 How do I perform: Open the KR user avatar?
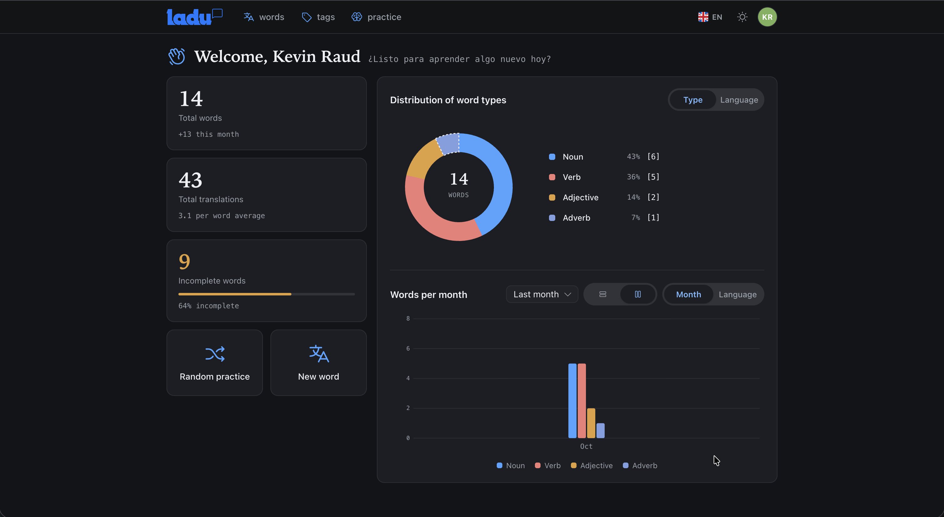point(767,17)
